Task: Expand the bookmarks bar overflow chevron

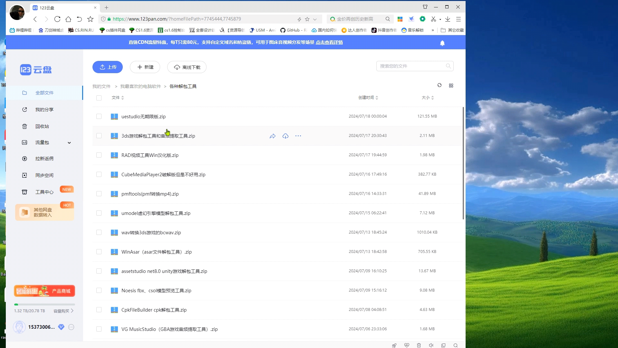Action: point(433,30)
